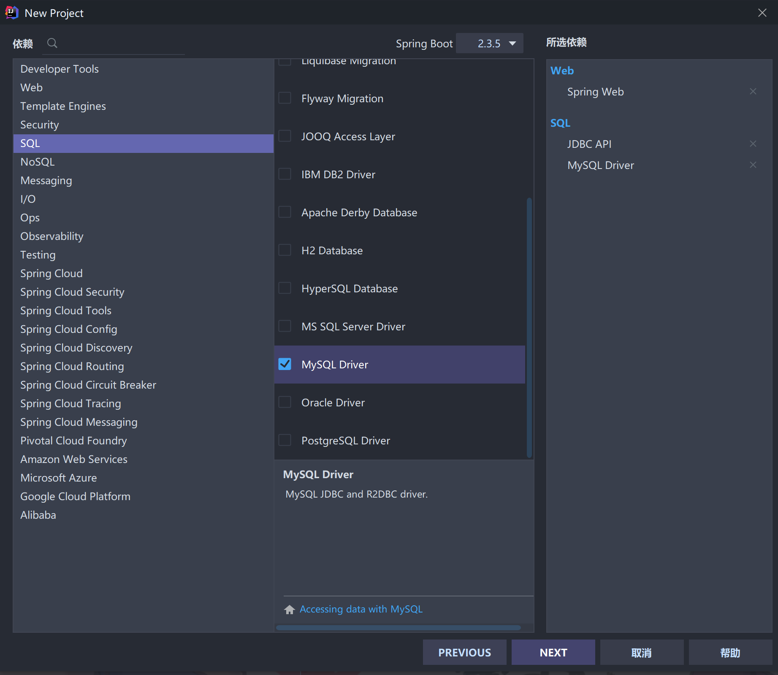Click the dependency list vertical scrollbar
778x675 pixels.
tap(529, 327)
